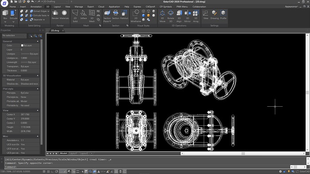
Task: Open the Express ribbon tab
Action: point(137,7)
